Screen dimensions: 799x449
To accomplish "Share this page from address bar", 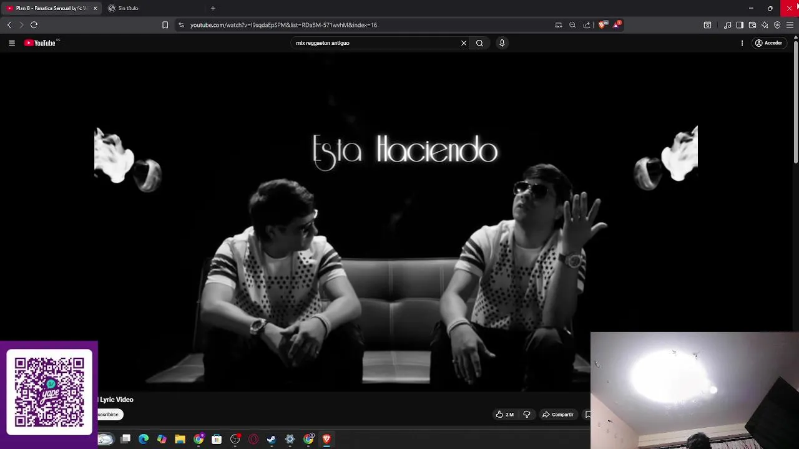I will pos(587,25).
